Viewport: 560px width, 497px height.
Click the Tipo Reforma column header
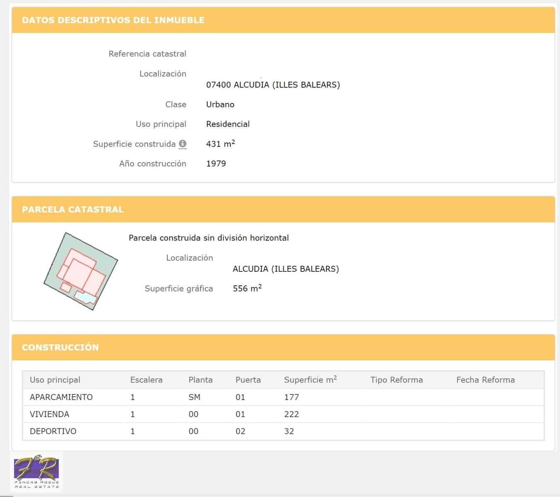click(396, 380)
